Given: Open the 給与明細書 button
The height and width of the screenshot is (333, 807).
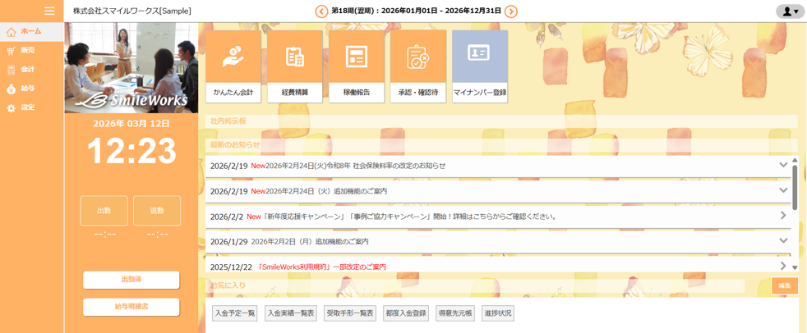Looking at the screenshot, I should (x=131, y=307).
